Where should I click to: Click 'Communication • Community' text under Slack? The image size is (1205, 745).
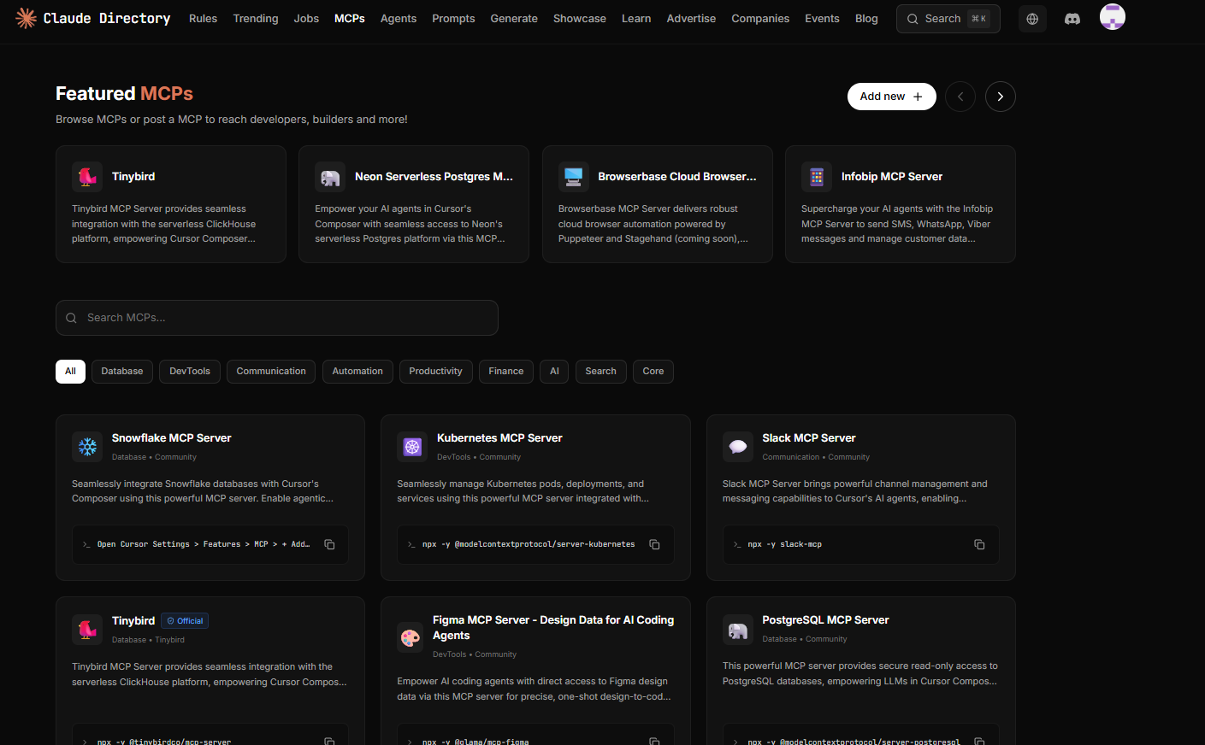coord(816,457)
